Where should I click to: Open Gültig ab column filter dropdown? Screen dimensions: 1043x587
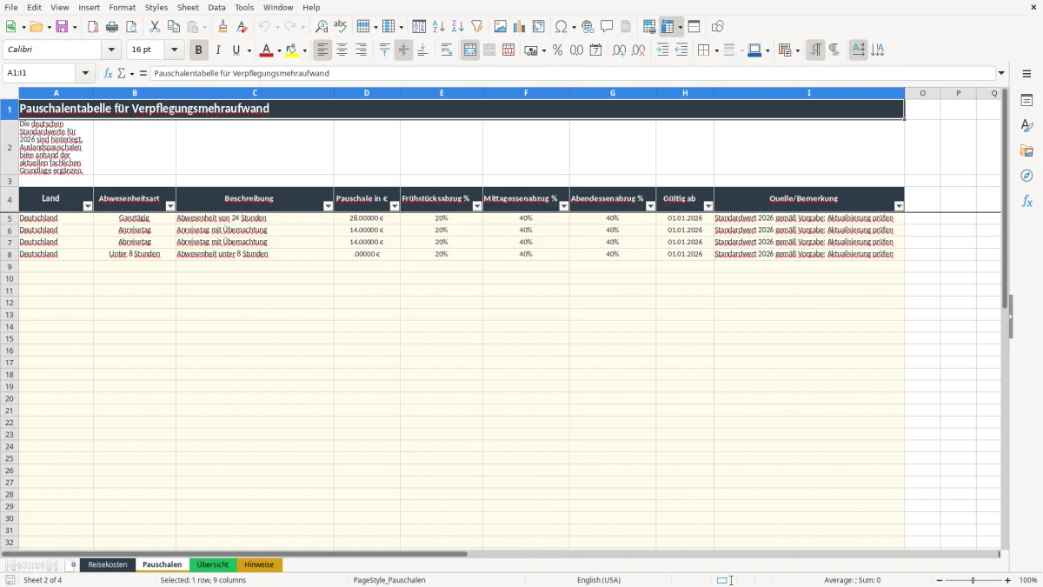coord(708,206)
